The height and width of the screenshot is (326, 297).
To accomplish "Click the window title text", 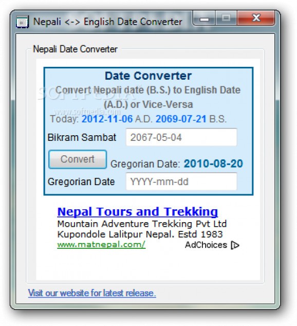I will [107, 22].
